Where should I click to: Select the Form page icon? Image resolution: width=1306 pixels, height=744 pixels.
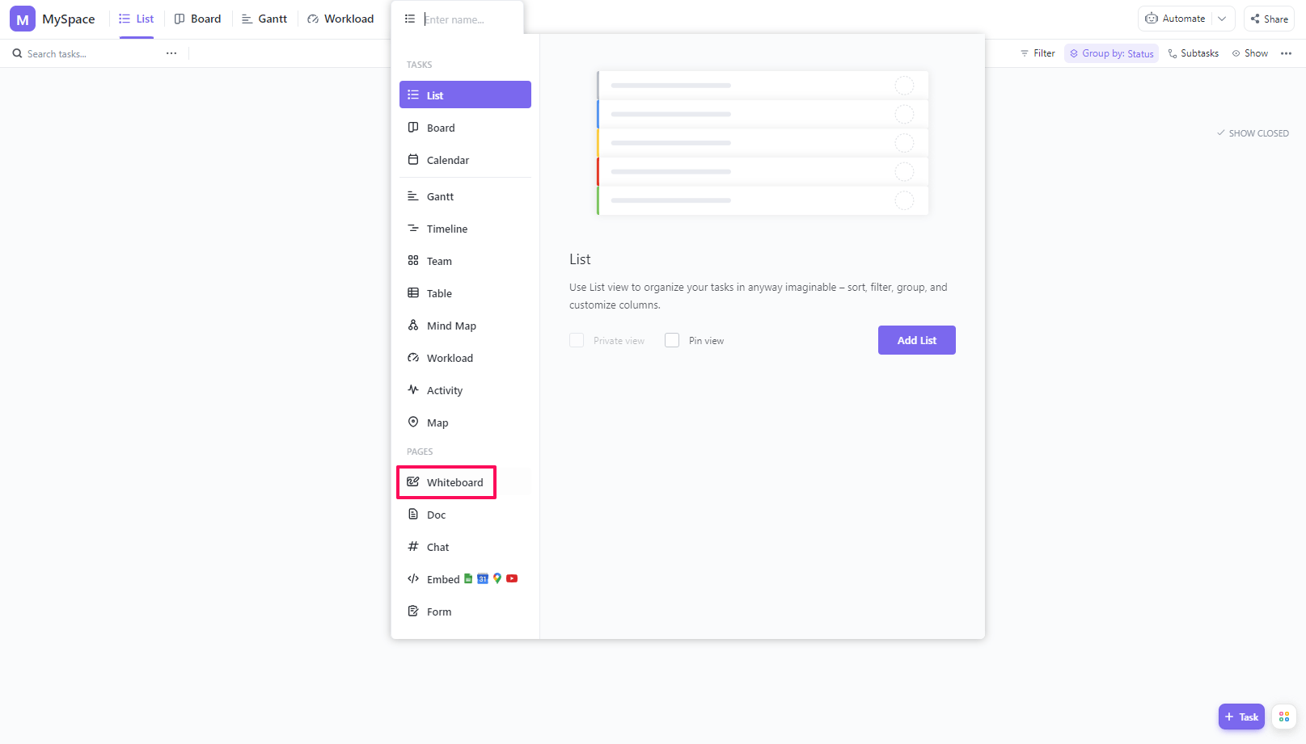pos(413,612)
